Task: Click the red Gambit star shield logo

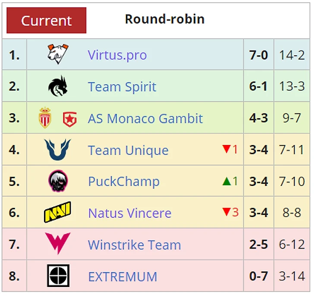Action: point(70,120)
